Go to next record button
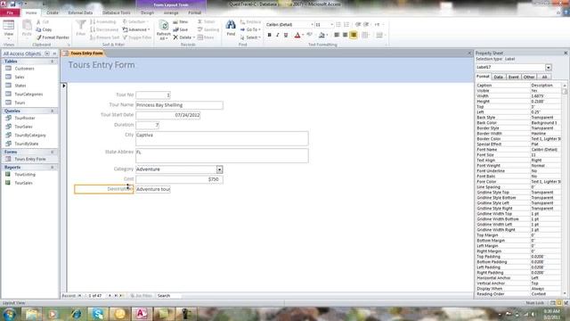Screen dimensions: 570x321 [110, 295]
